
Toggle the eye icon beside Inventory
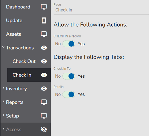(44, 89)
